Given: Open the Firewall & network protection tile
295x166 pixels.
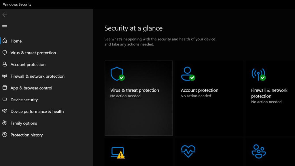Looking at the screenshot, I should [270, 98].
